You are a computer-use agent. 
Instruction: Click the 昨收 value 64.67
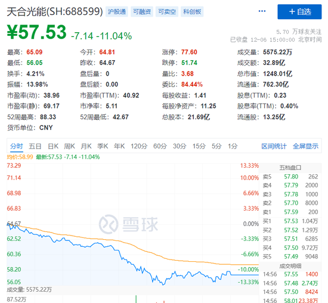107,63
